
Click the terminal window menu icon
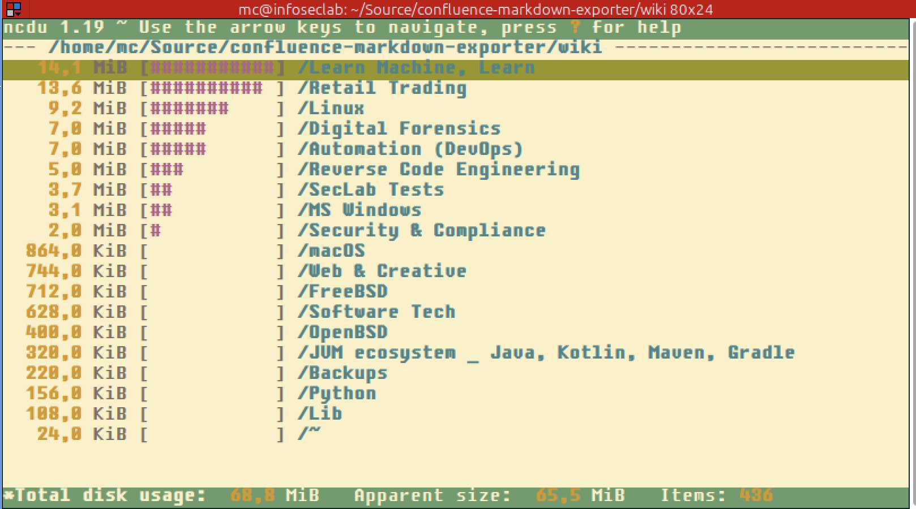point(13,9)
